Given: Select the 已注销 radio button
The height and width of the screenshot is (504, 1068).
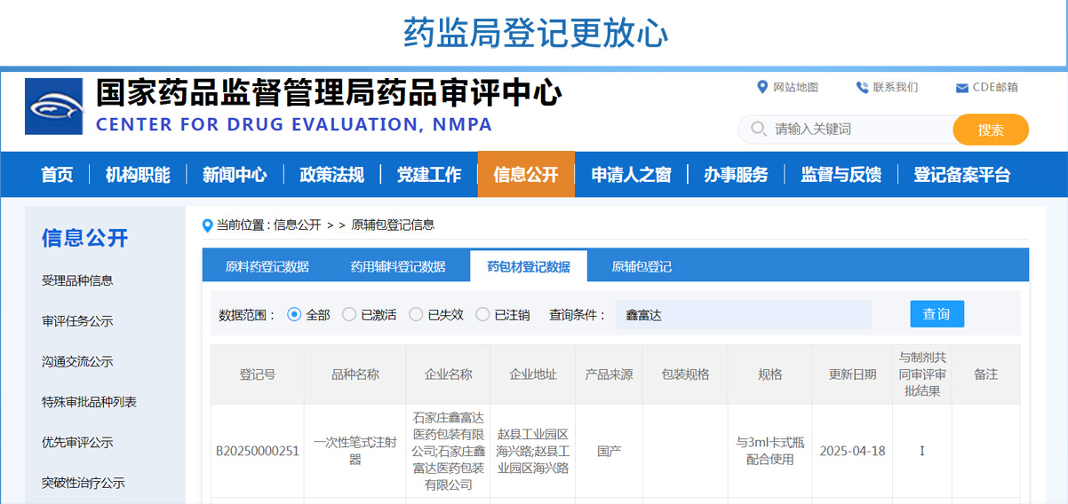Looking at the screenshot, I should click(482, 315).
